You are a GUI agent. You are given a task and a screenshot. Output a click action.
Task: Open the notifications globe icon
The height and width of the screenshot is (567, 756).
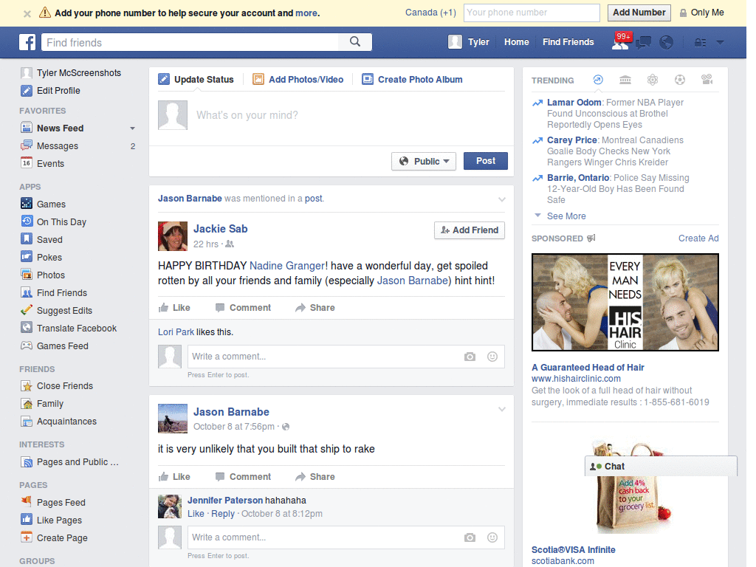(x=667, y=42)
